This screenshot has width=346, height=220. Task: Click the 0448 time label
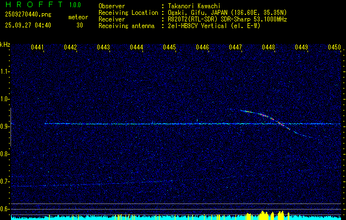[x=268, y=48]
